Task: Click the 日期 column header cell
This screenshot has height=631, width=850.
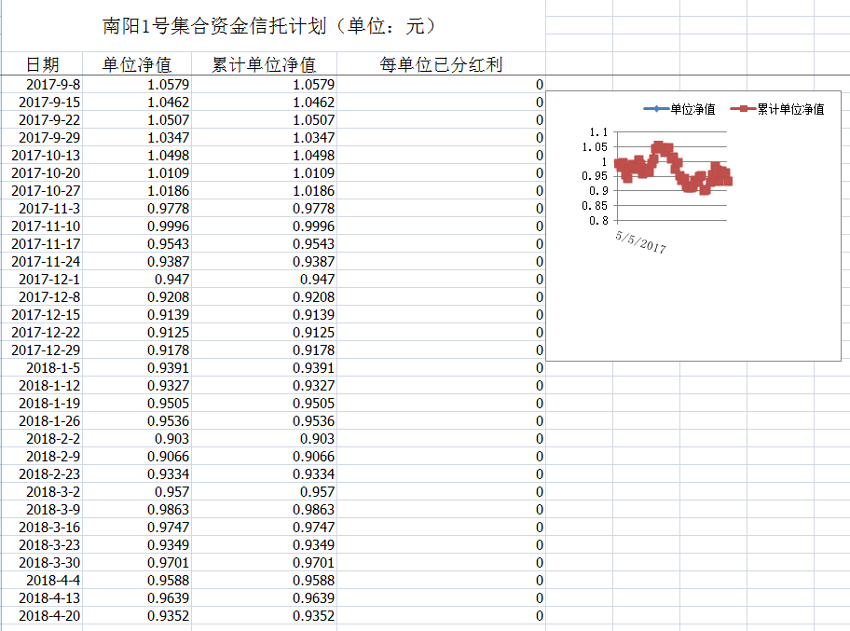Action: click(42, 64)
